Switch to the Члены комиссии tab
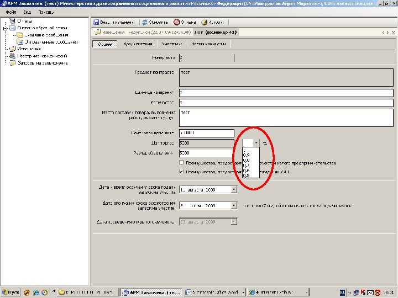Viewport: 398px width, 298px height. click(x=208, y=44)
